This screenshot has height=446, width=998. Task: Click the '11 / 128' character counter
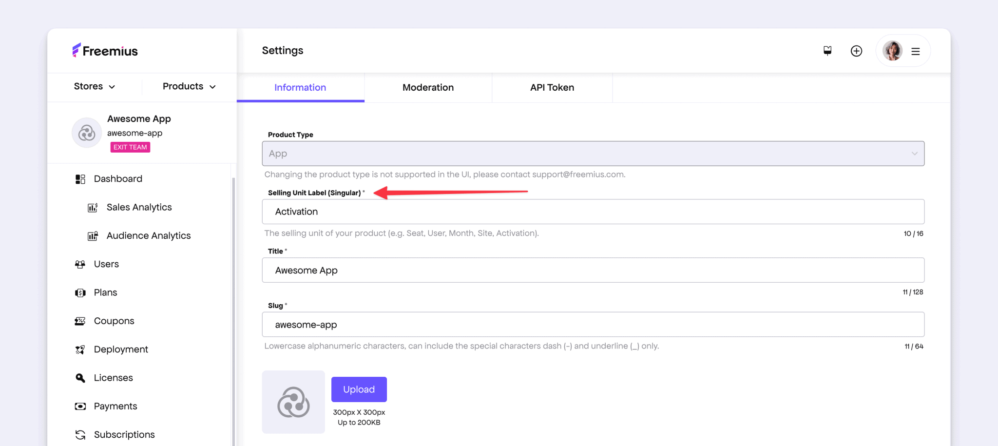(913, 292)
